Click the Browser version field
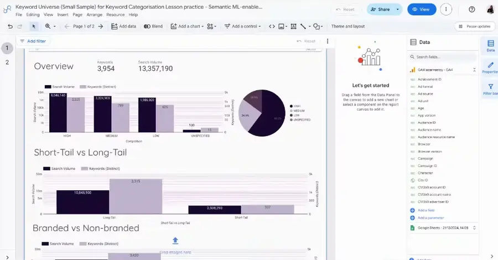The width and height of the screenshot is (498, 260). point(430,152)
